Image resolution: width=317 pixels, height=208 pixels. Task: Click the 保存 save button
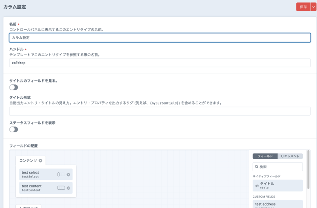(x=303, y=7)
